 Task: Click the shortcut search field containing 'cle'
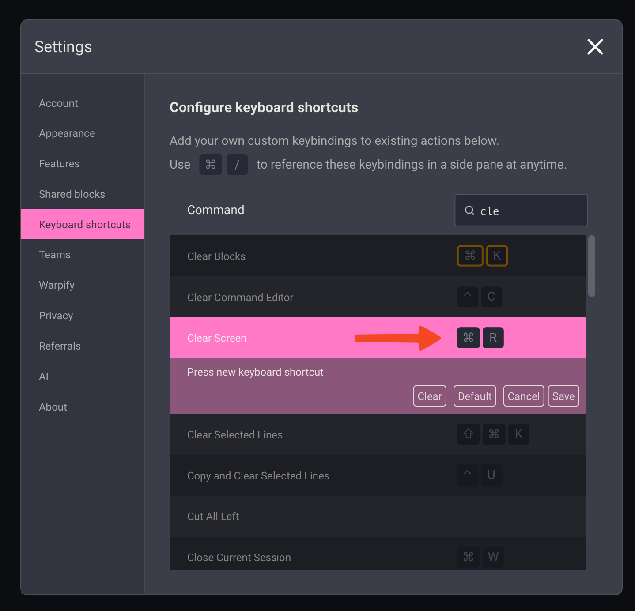tap(521, 211)
